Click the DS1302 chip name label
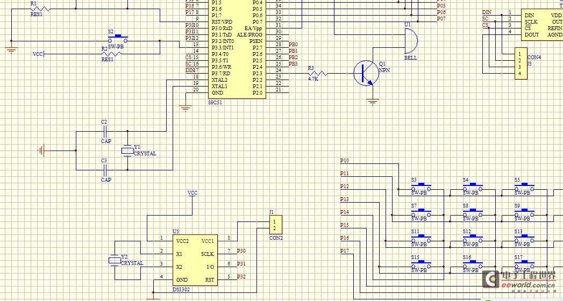Image resolution: width=563 pixels, height=301 pixels. tap(181, 289)
